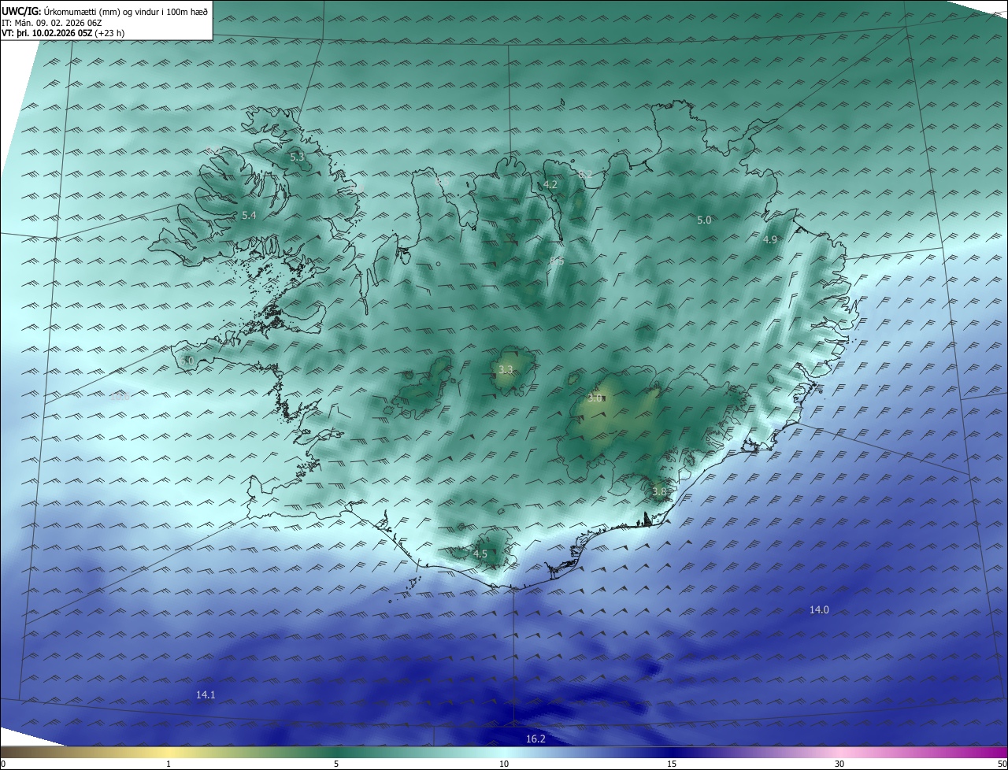Viewport: 1008px width, 770px height.
Task: Click the 6.0 value label on the western peninsula
Action: click(187, 361)
